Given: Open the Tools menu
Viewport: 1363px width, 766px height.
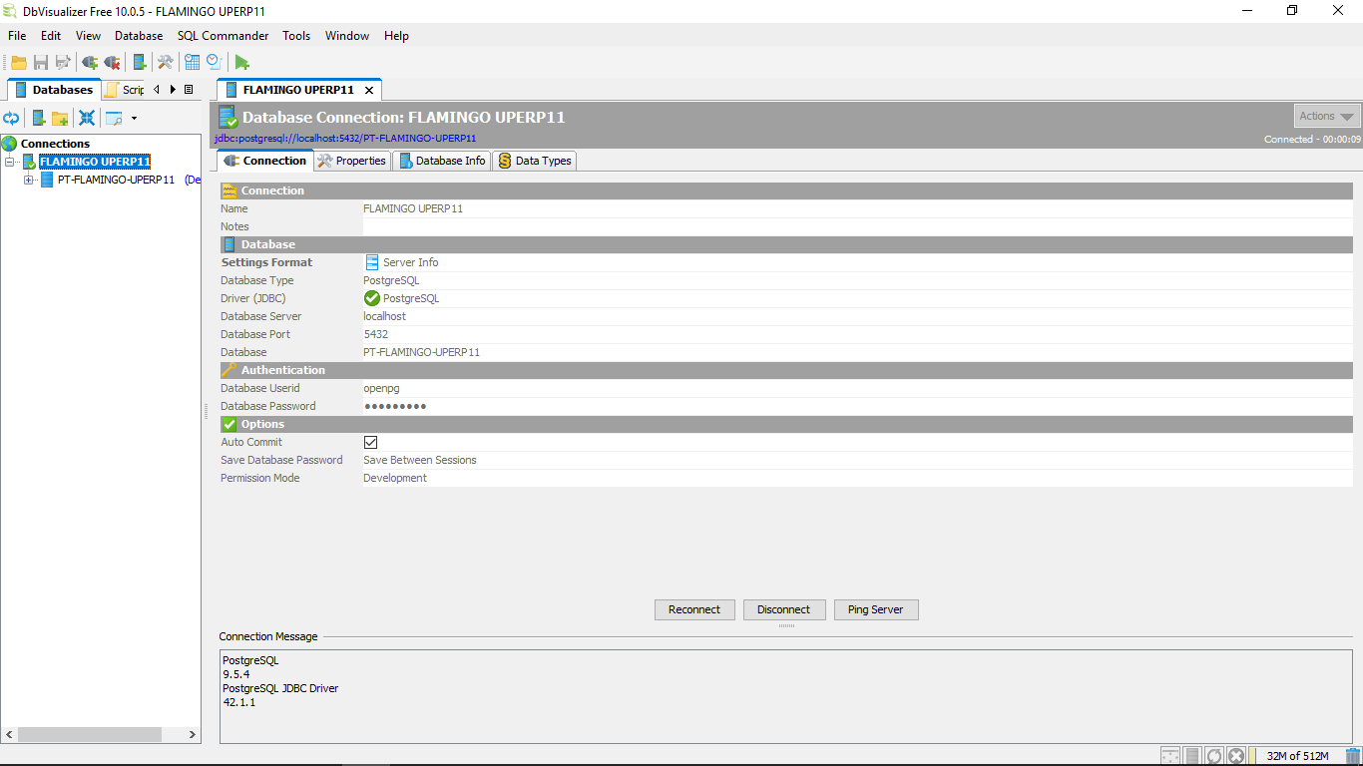Looking at the screenshot, I should pos(296,35).
